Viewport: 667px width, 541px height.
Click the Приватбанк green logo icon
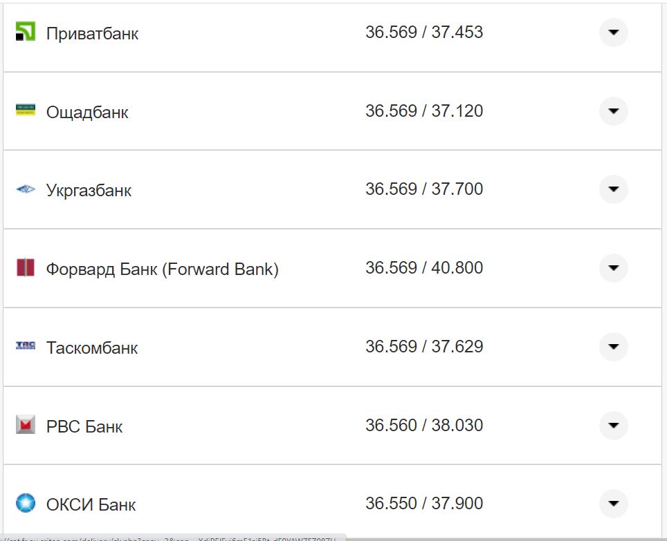[x=25, y=32]
